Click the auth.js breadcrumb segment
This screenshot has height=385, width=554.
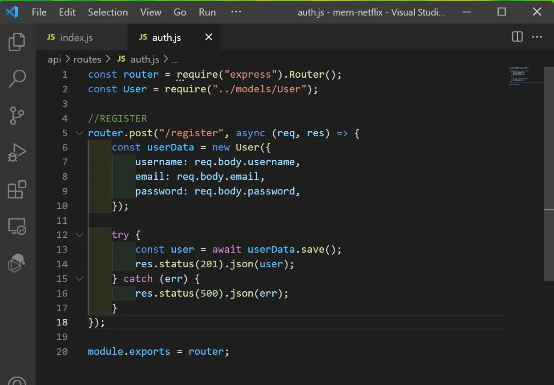point(138,59)
